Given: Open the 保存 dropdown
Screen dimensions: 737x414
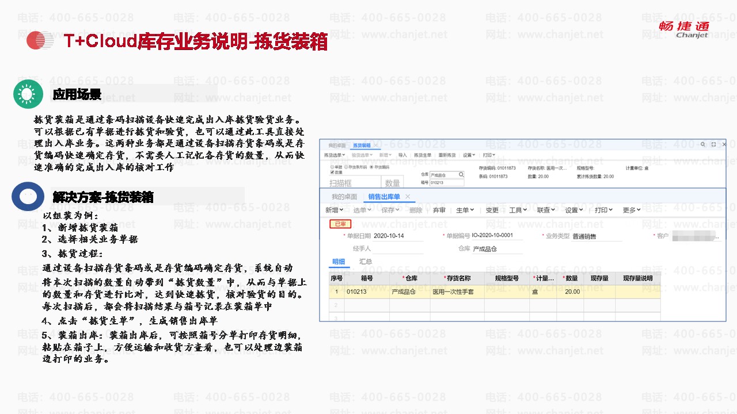Looking at the screenshot, I should (390, 210).
